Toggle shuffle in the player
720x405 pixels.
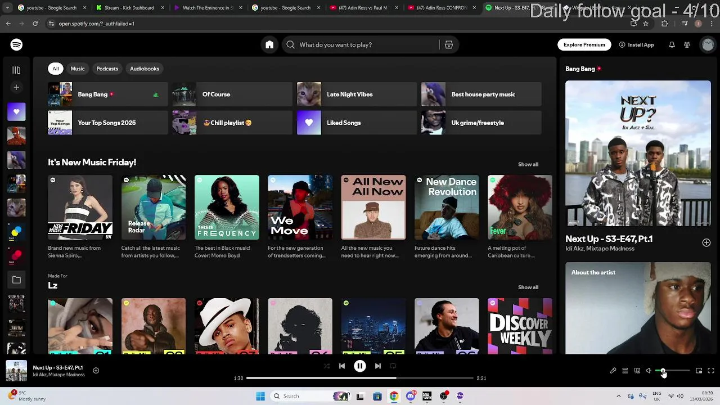coord(326,366)
